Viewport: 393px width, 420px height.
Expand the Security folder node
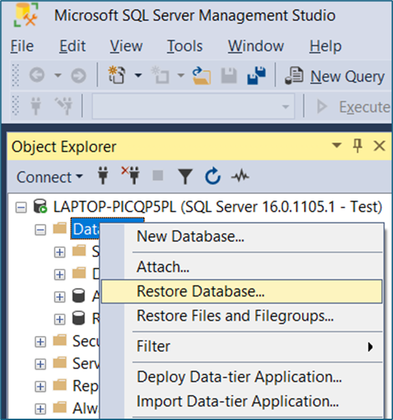point(40,342)
